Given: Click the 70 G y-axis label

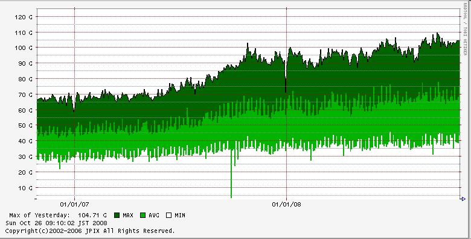Looking at the screenshot, I should (25, 95).
